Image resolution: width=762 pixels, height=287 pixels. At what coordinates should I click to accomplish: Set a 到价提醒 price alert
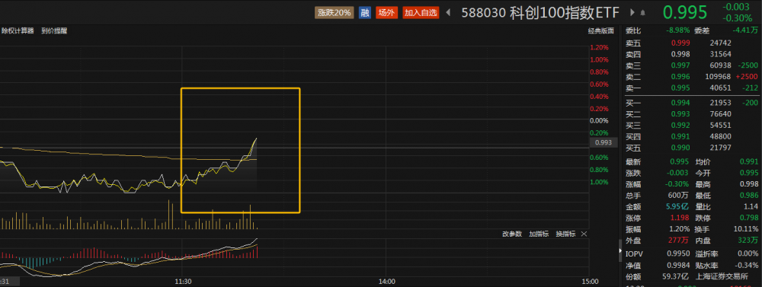tap(54, 30)
